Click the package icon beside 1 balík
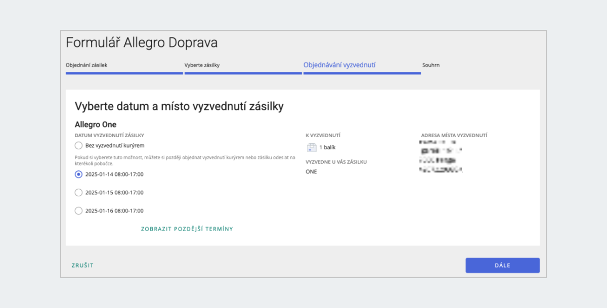Screen dimensions: 607x308 [312, 148]
